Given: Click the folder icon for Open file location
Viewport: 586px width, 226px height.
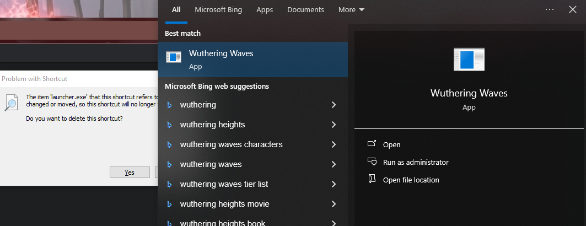Looking at the screenshot, I should (x=372, y=179).
